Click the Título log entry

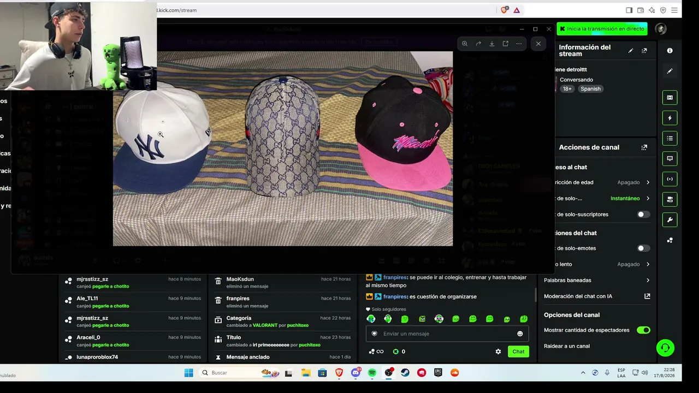[x=282, y=341]
